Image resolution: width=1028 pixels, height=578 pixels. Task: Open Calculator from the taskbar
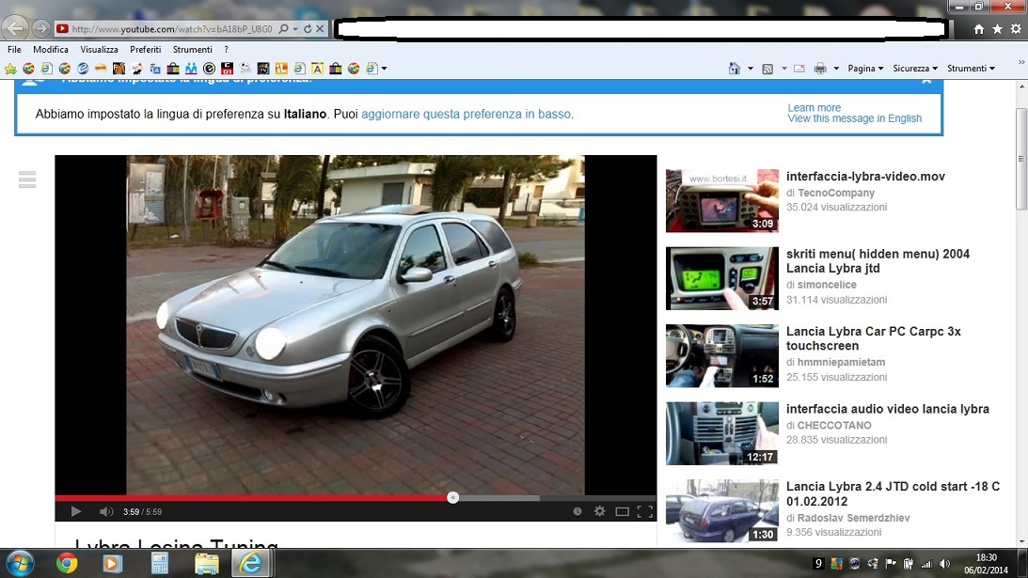(x=159, y=564)
